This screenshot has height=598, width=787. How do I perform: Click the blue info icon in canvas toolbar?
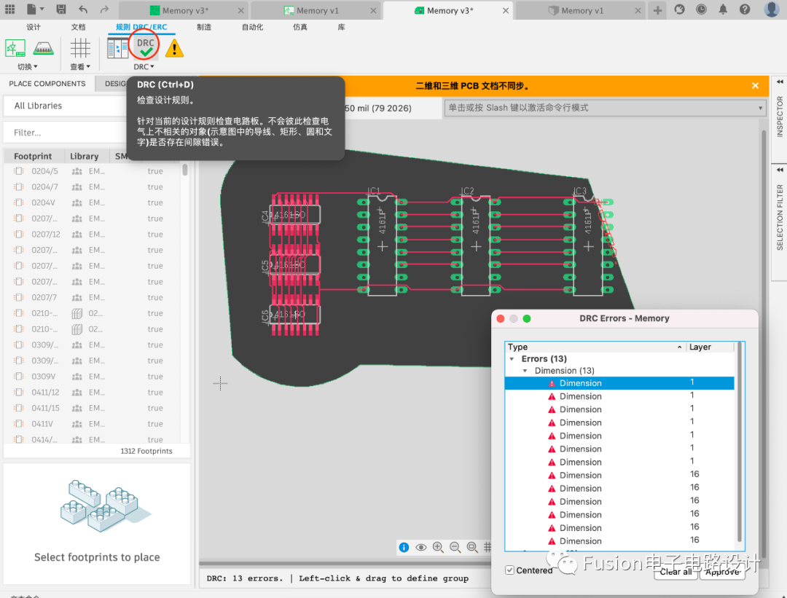coord(404,547)
